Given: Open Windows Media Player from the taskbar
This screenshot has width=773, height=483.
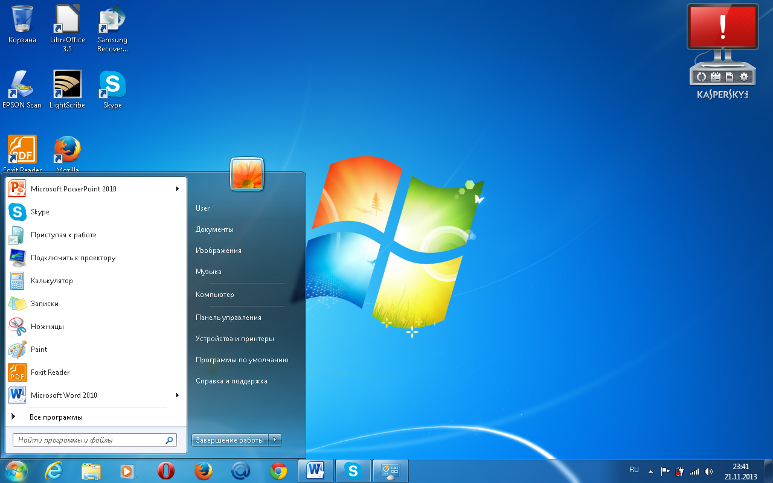Looking at the screenshot, I should 128,471.
